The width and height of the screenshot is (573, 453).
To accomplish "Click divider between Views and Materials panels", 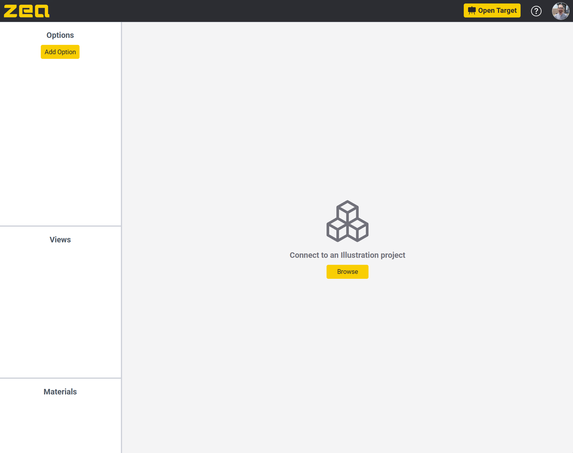I will coord(60,378).
